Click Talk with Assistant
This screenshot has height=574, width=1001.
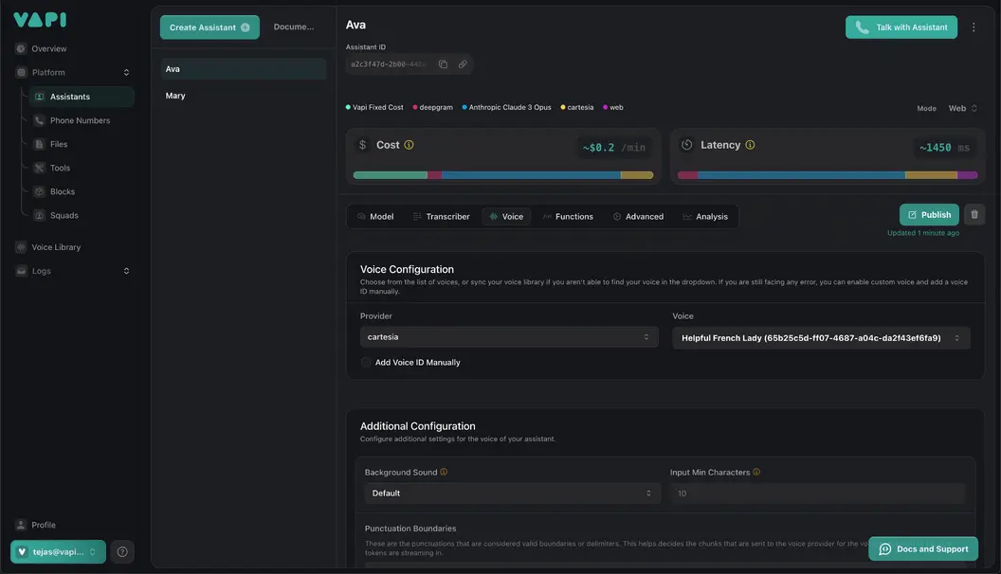coord(901,27)
